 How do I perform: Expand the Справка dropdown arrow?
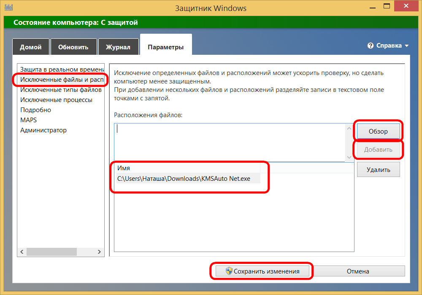point(407,46)
